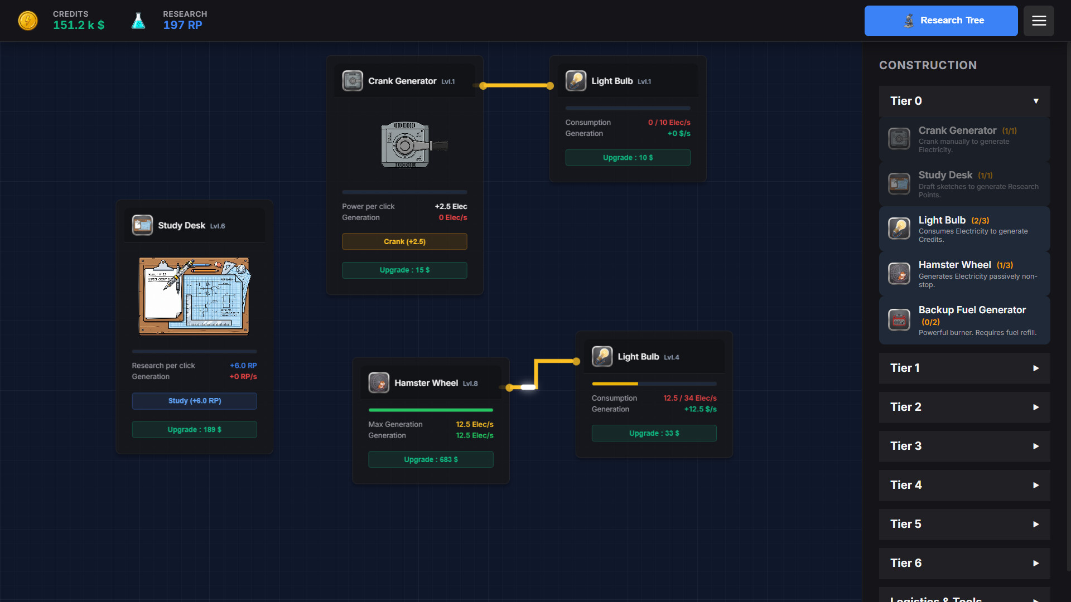Click Crank Generator icon in construction list
This screenshot has width=1071, height=602.
point(899,139)
